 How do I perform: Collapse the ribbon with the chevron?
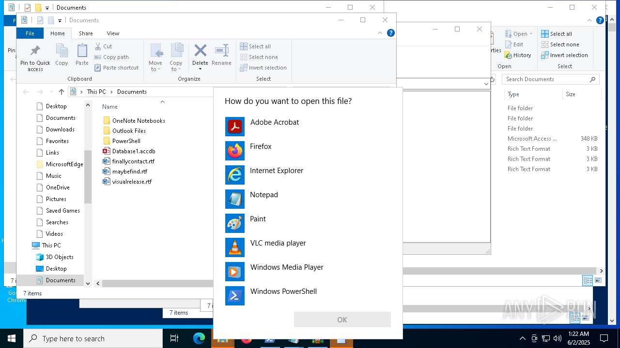coord(380,33)
